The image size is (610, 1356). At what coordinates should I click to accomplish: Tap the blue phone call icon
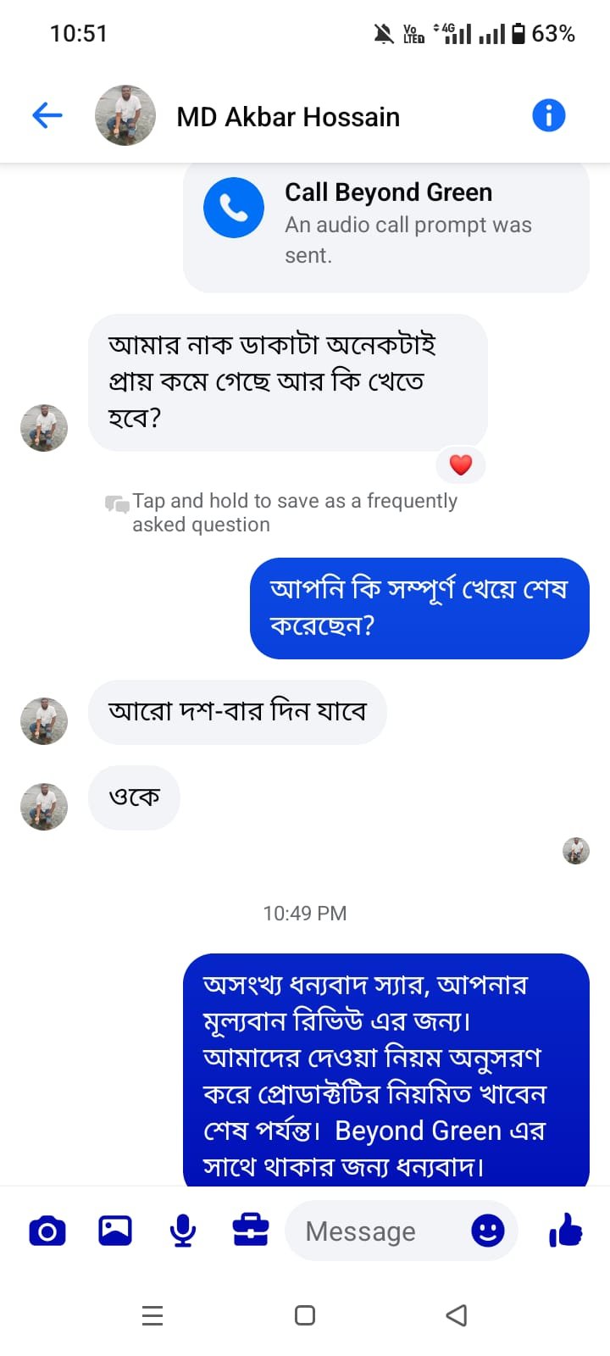click(x=233, y=208)
